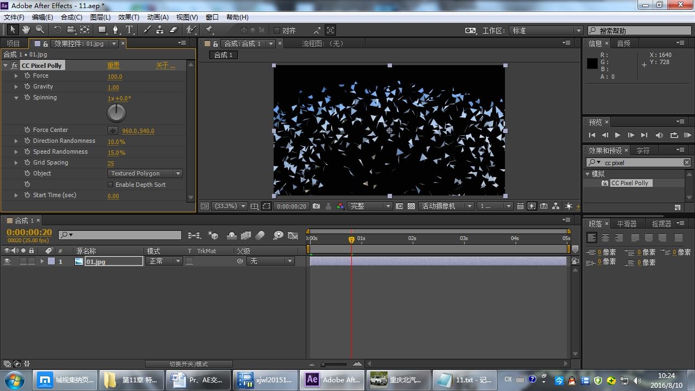Viewport: 695px width, 391px height.
Task: Select the Rectangle shape tool
Action: tap(102, 30)
